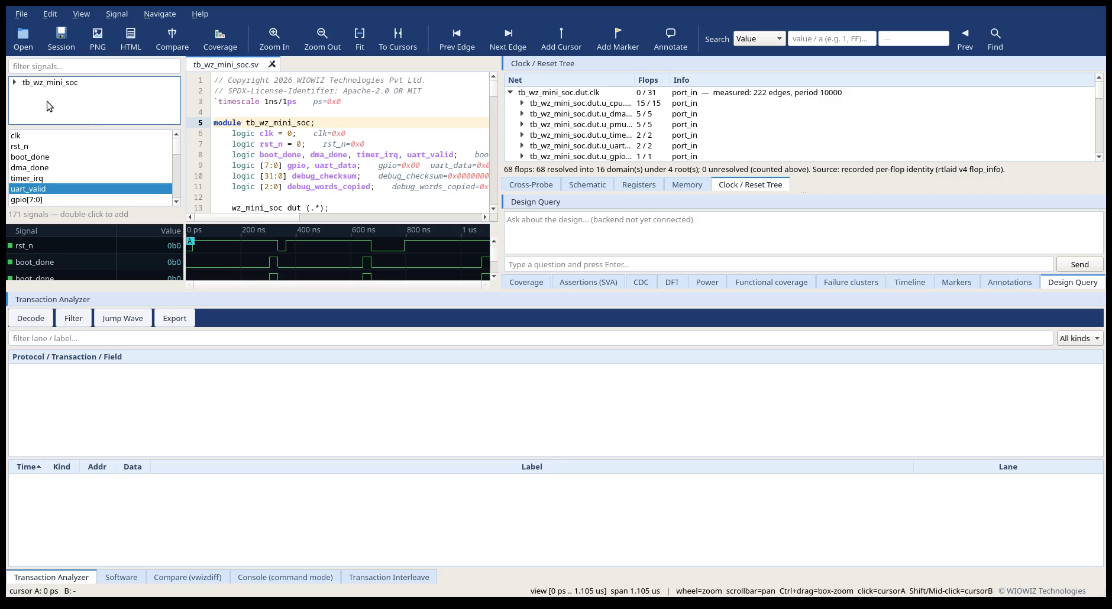Click the Compare toolbar icon
The image size is (1112, 609).
coord(172,39)
